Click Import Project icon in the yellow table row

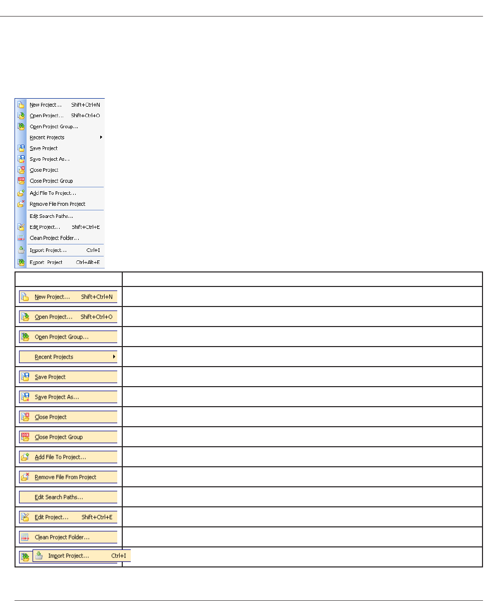click(x=39, y=556)
